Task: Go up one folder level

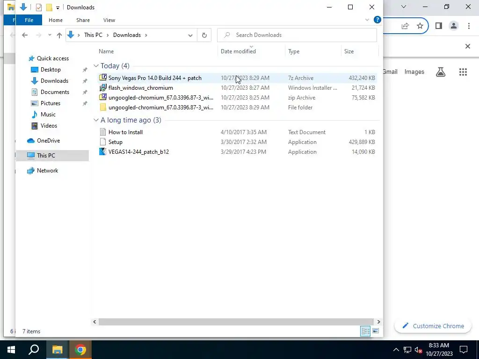Action: point(59,35)
